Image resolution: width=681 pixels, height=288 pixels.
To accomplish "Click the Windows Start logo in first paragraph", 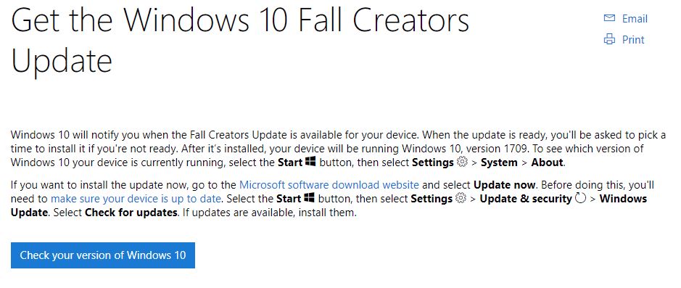I will [310, 162].
